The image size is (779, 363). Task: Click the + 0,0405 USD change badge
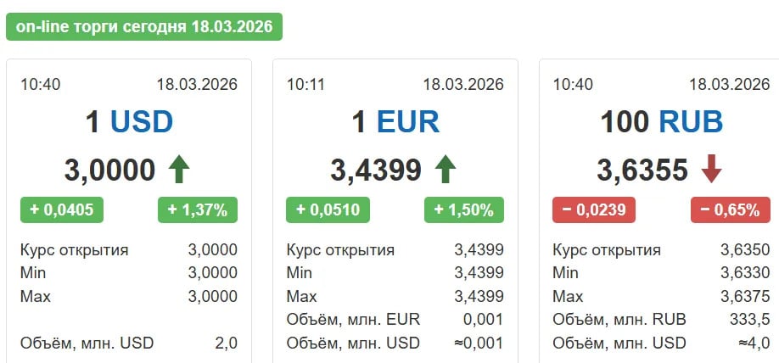pos(61,209)
